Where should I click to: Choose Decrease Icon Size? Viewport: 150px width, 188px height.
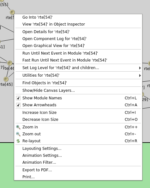click(x=78, y=120)
